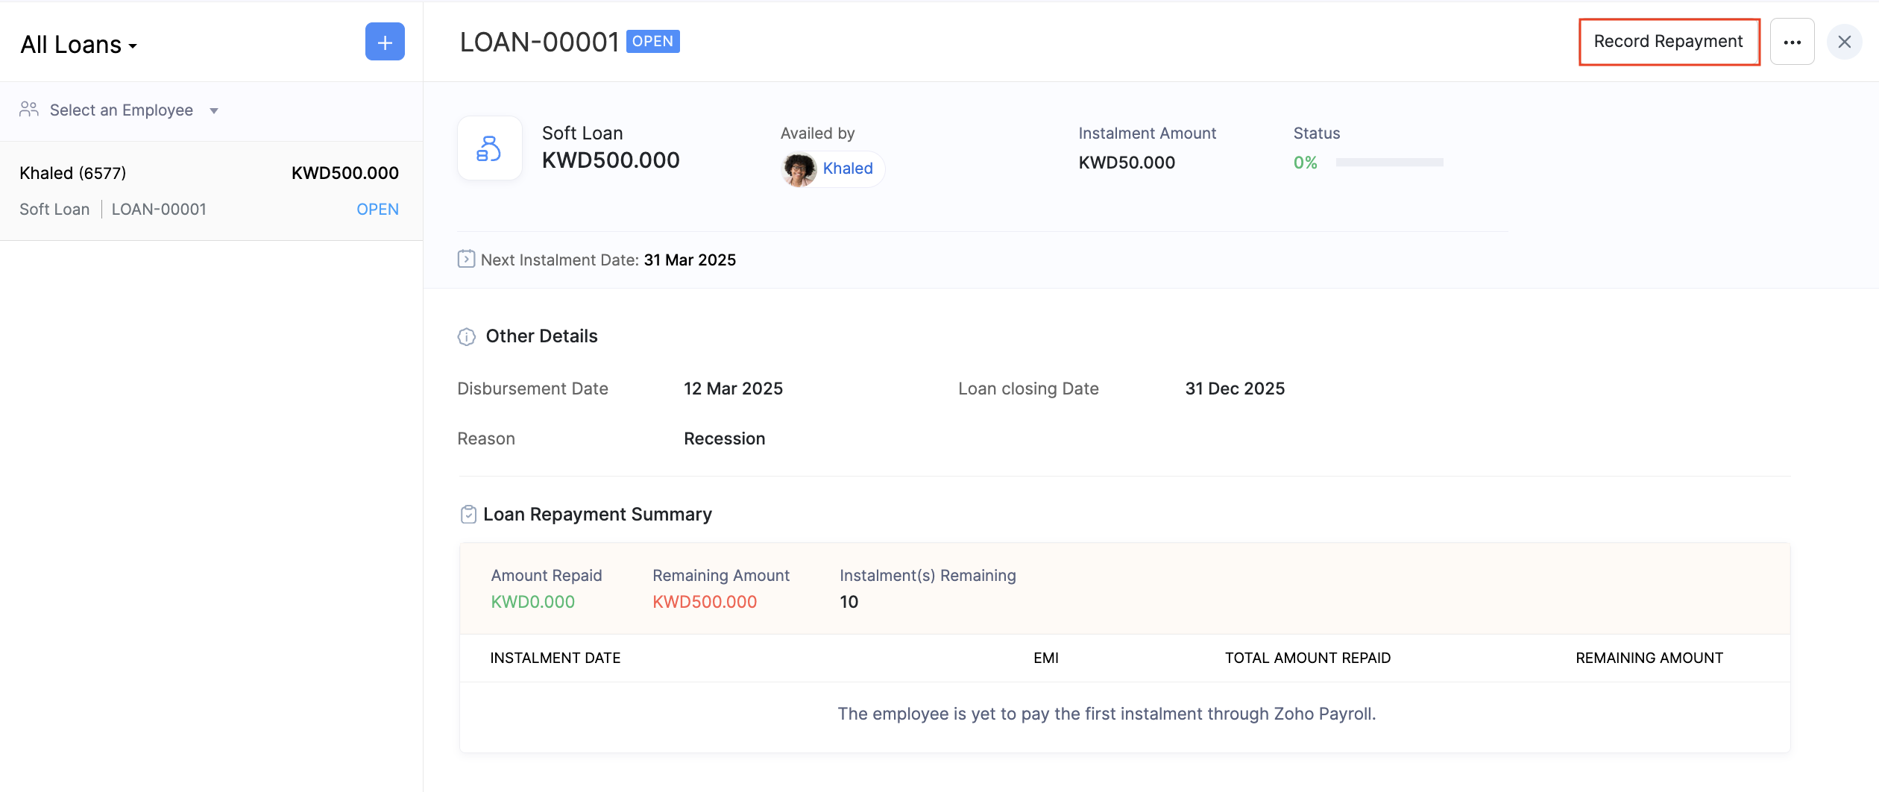The width and height of the screenshot is (1879, 792).
Task: Click the loan status progress bar
Action: click(x=1389, y=163)
